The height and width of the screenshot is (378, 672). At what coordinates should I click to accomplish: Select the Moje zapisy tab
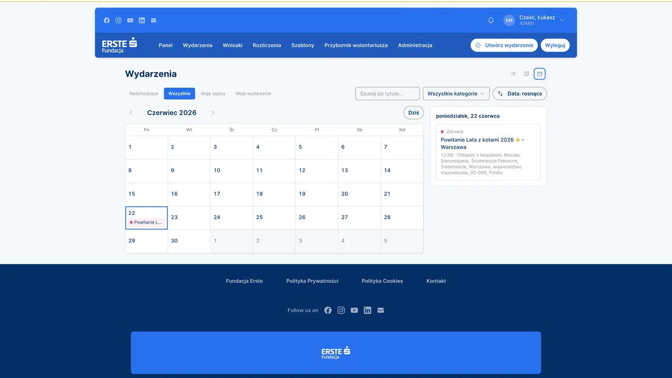(x=213, y=93)
